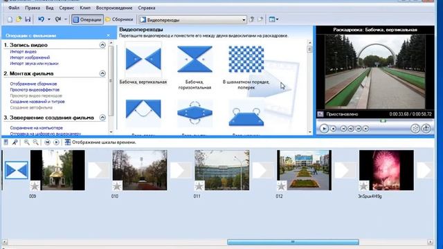
Task: Open a project using the folder icon
Action: pos(19,19)
